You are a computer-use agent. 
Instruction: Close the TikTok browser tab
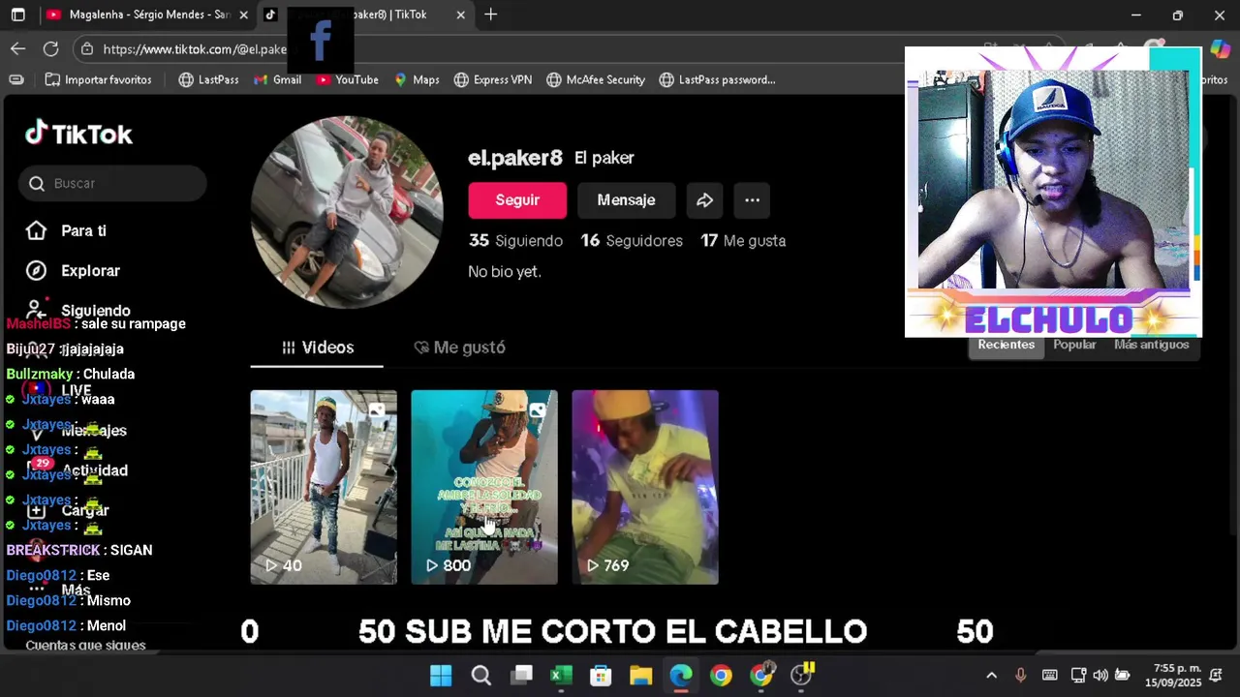click(461, 15)
